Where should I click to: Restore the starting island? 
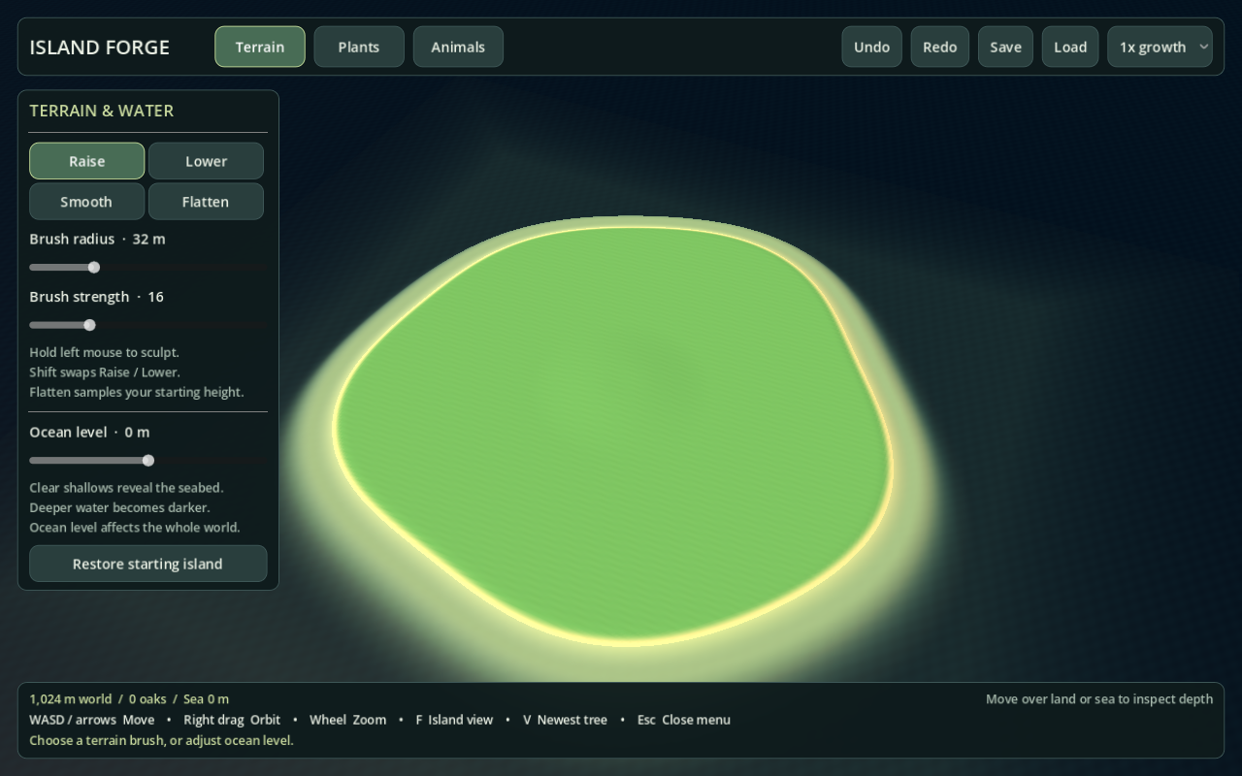tap(147, 564)
